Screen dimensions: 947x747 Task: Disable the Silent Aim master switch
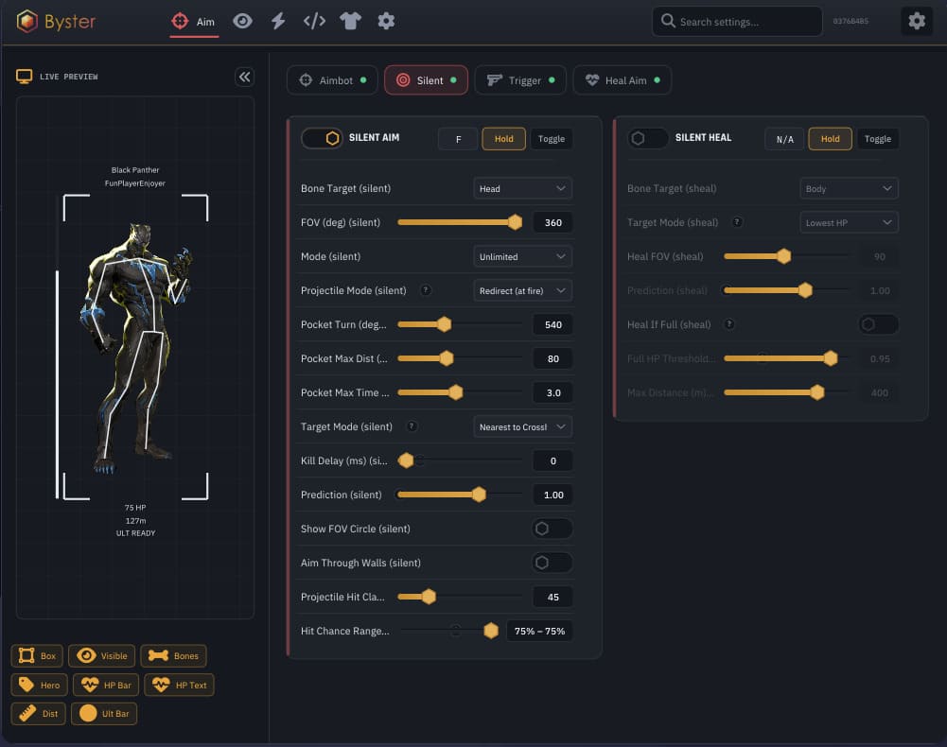322,138
